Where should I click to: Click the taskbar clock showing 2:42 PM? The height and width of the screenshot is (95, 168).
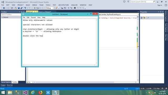click(162, 92)
